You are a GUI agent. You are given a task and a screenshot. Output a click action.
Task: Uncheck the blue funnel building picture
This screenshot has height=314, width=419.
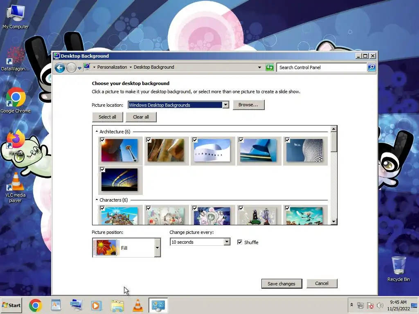pos(241,140)
